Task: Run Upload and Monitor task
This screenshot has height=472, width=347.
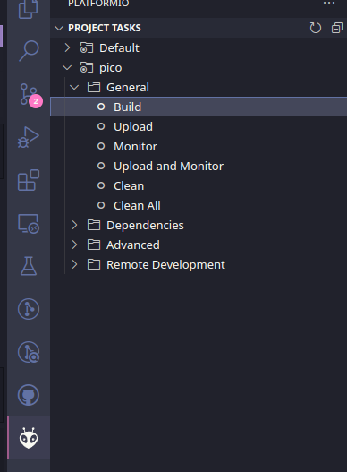Action: point(199,167)
